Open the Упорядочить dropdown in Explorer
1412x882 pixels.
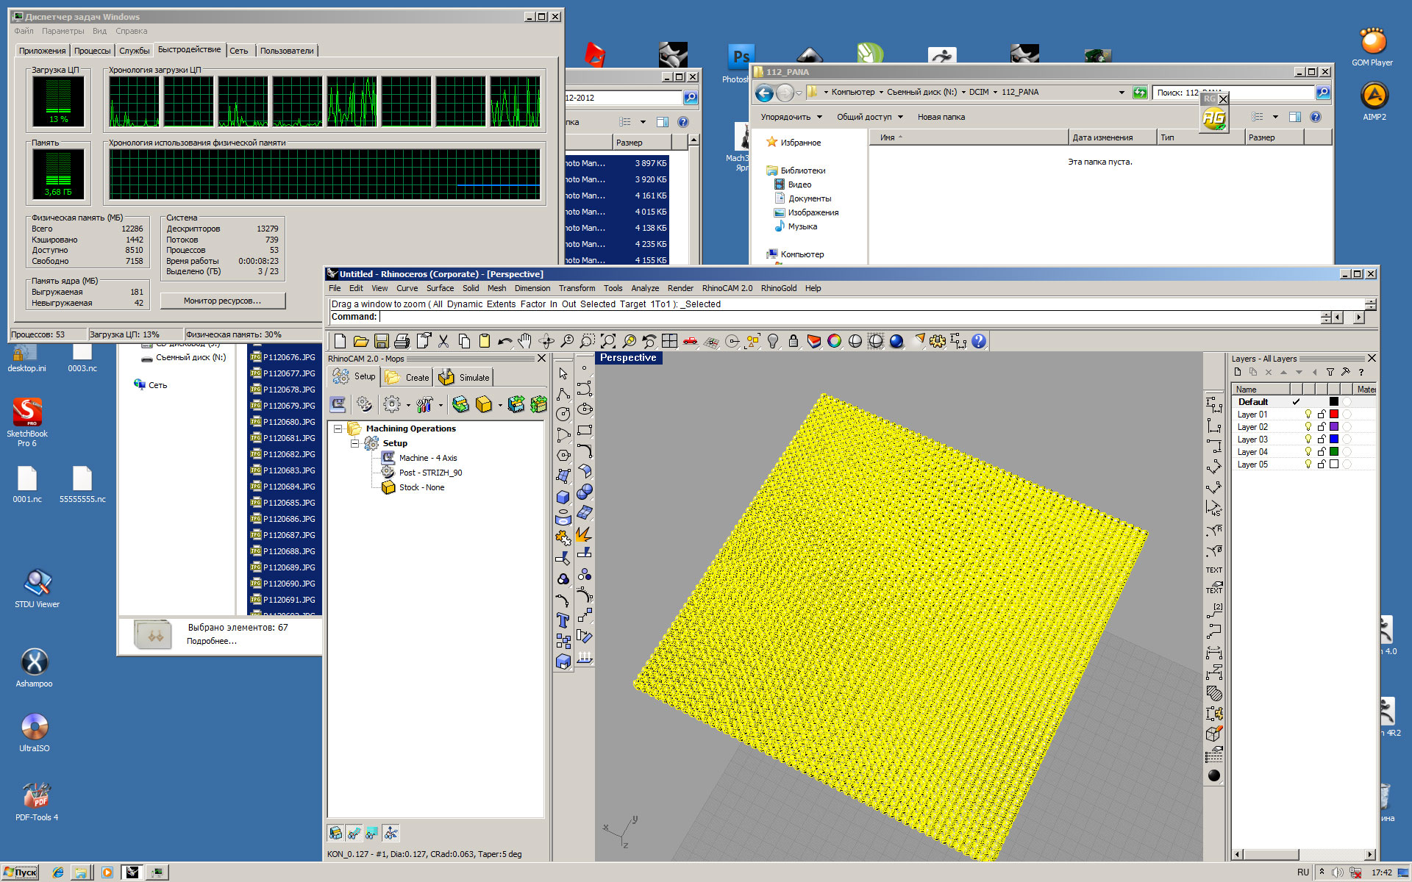[791, 117]
